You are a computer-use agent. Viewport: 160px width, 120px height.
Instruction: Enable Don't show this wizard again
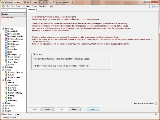[x=156, y=103]
